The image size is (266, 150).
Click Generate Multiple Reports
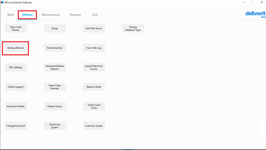coord(55,67)
